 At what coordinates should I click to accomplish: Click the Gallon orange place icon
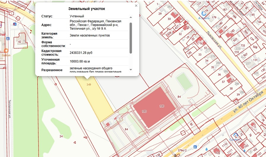[x=6, y=51]
